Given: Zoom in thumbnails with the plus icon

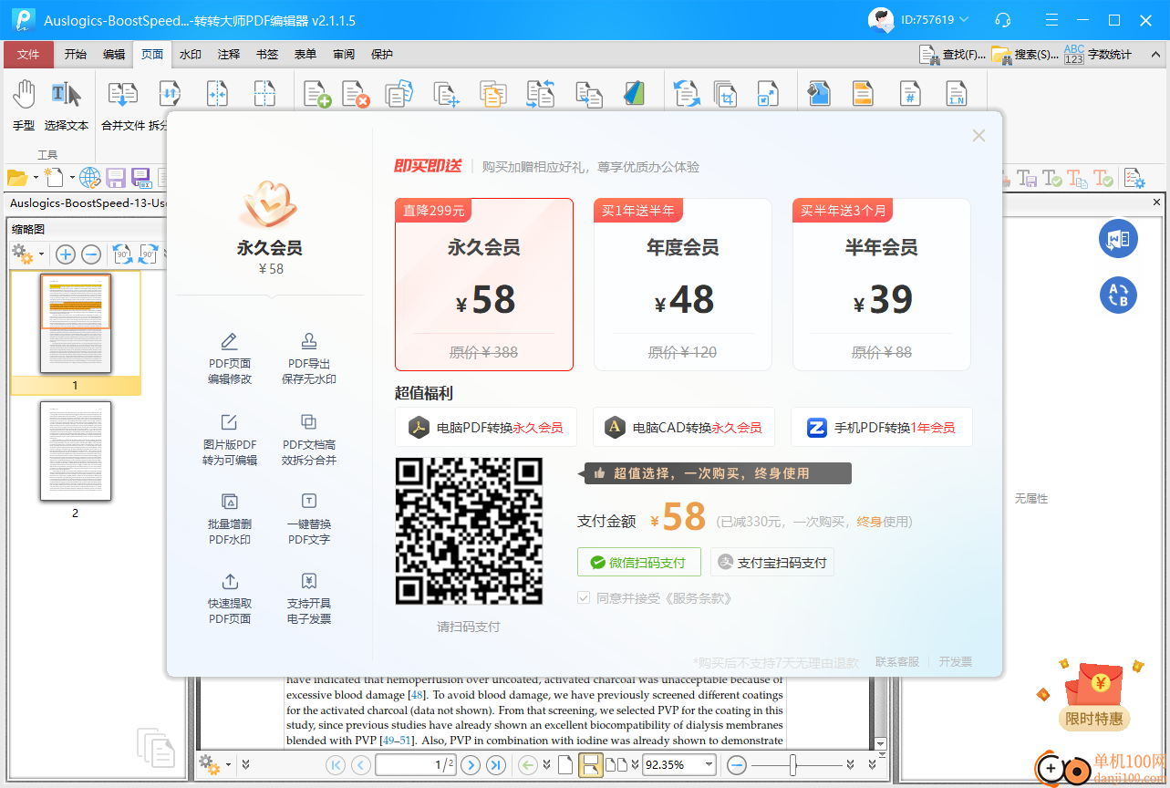Looking at the screenshot, I should click(66, 254).
